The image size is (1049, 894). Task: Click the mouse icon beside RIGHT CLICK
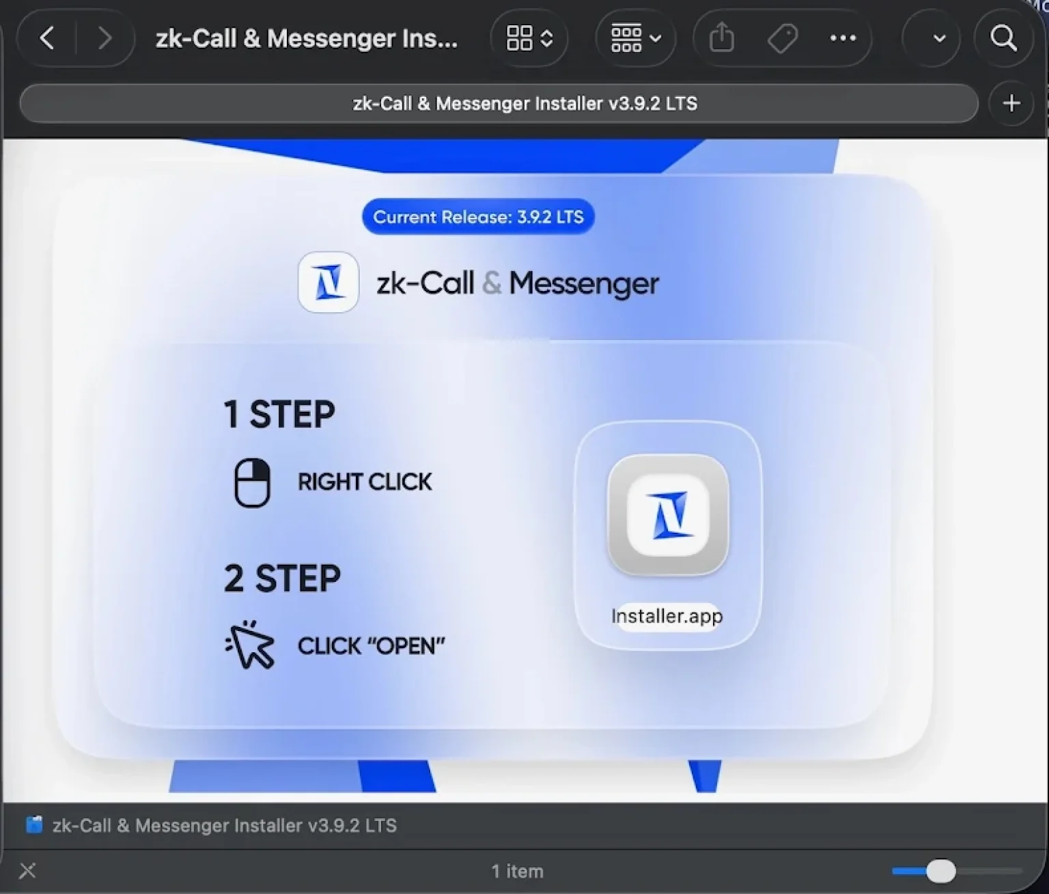click(252, 483)
